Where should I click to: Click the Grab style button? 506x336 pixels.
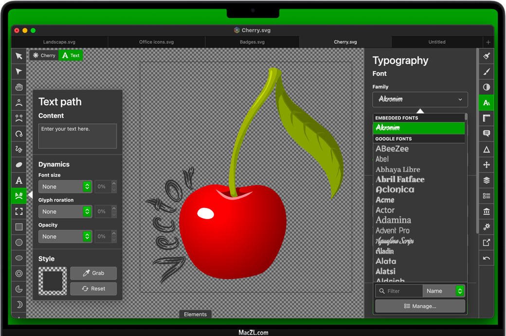tap(93, 273)
